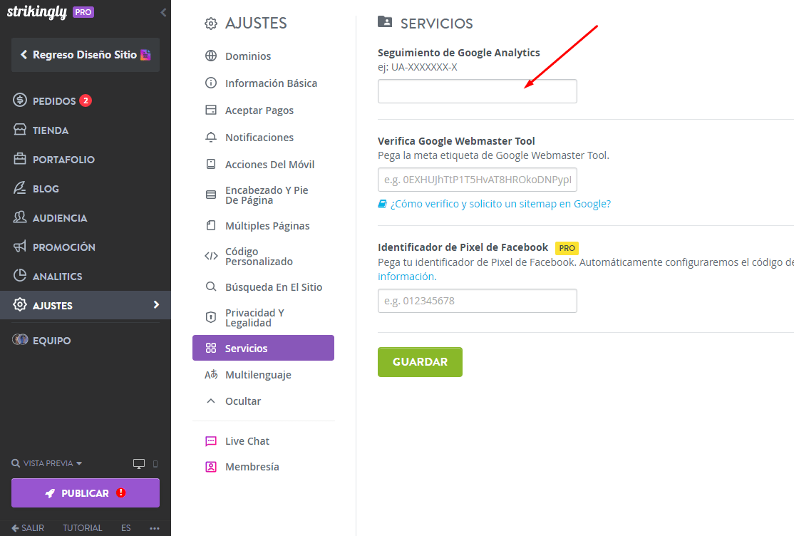This screenshot has width=794, height=536.
Task: Click the Acciones Del Móvil phone icon
Action: point(211,164)
